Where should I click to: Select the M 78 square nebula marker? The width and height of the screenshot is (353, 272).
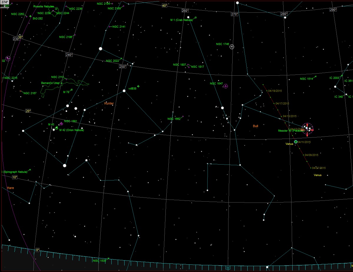click(x=72, y=90)
